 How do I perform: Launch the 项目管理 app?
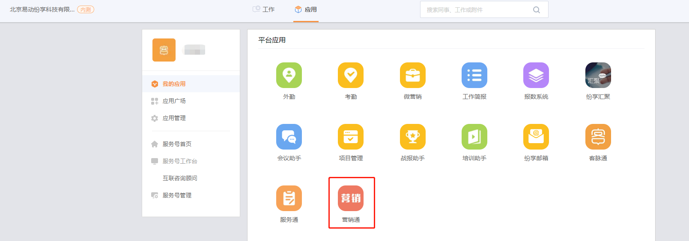point(350,137)
